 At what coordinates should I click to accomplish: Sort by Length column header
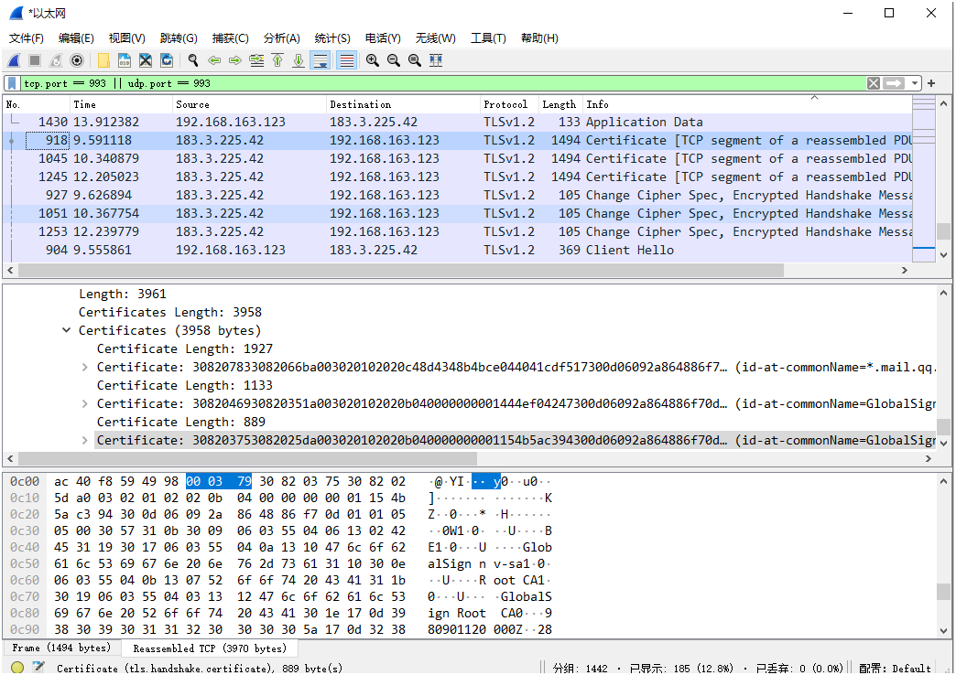[x=562, y=105]
